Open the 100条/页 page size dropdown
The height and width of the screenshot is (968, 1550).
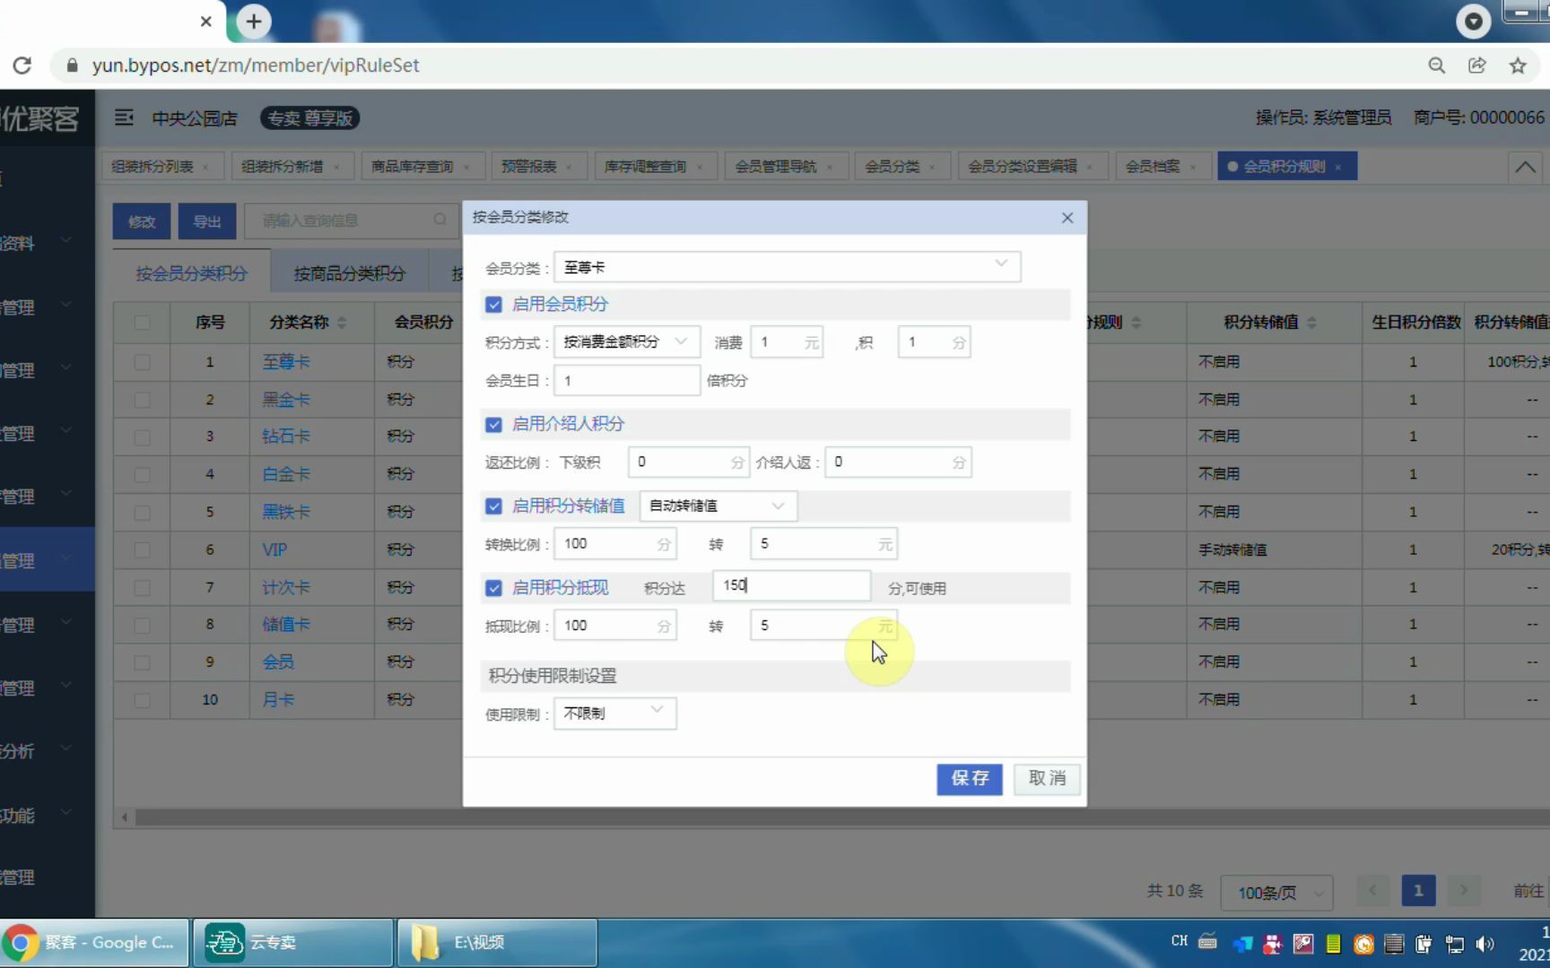(1277, 893)
